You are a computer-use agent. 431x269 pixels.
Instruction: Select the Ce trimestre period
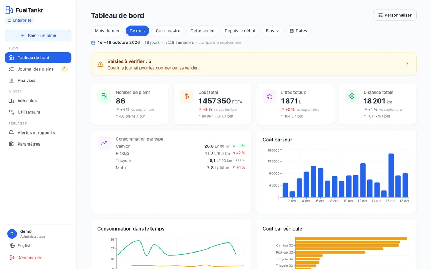[168, 31]
